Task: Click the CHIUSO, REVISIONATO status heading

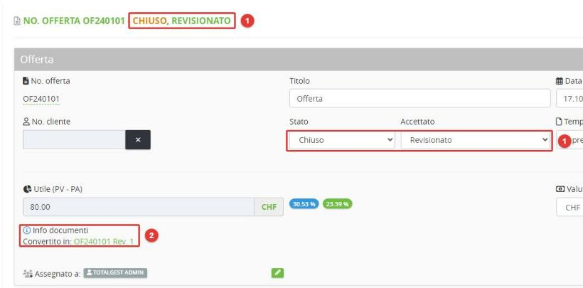Action: pyautogui.click(x=182, y=21)
